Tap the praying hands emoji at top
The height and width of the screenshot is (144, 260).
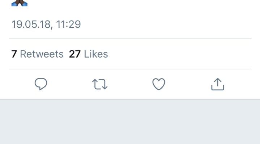pyautogui.click(x=20, y=3)
